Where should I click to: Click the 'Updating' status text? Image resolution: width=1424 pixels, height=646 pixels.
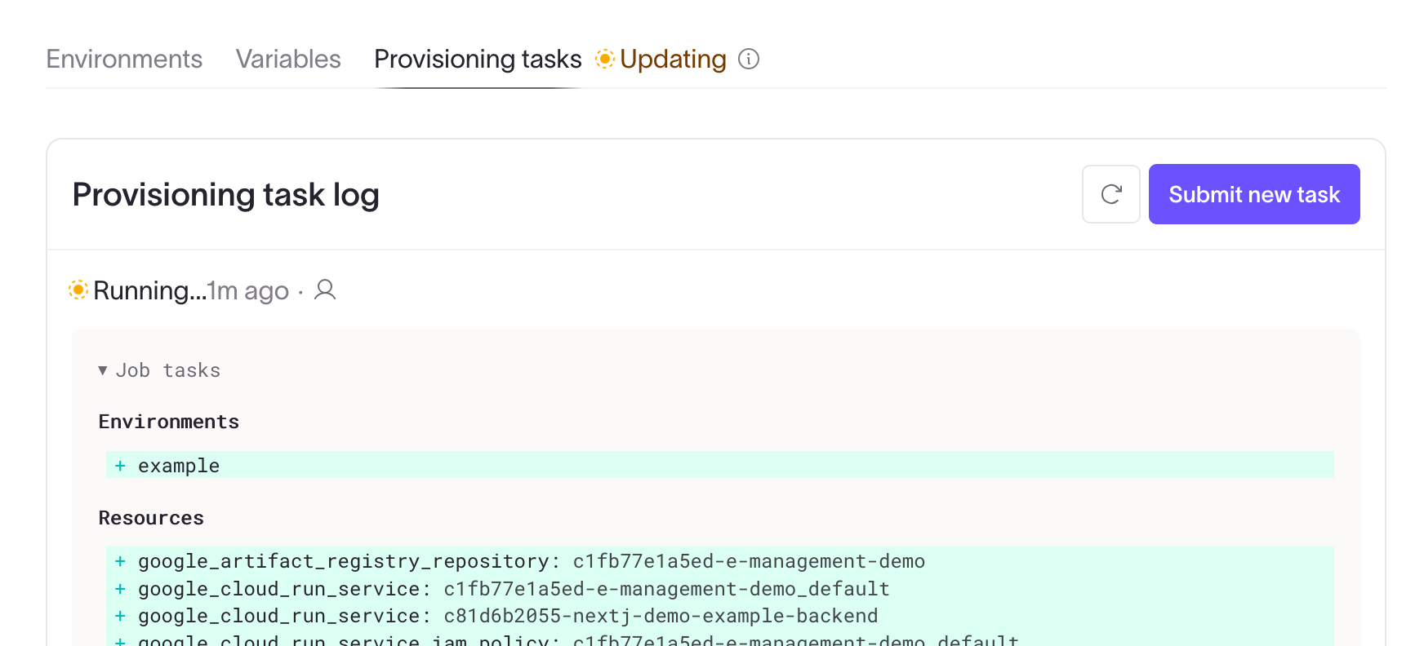673,59
